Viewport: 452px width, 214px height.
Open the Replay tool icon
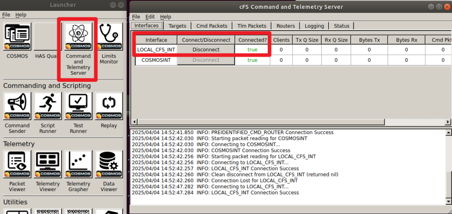[109, 106]
